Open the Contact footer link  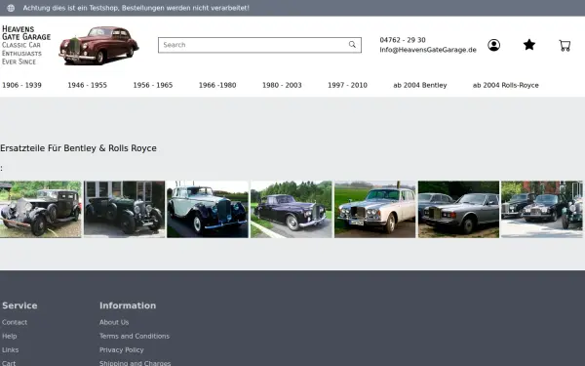pos(15,322)
